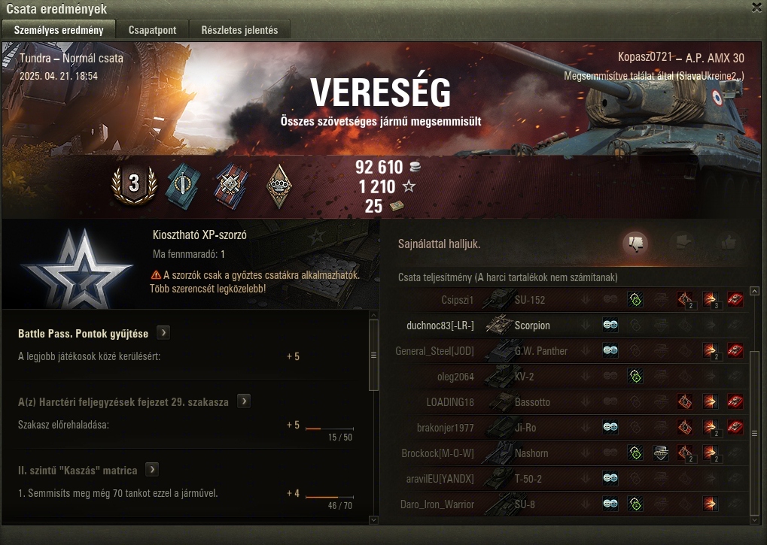
Task: Expand the Kaszás matrica arrow
Action: click(x=152, y=470)
